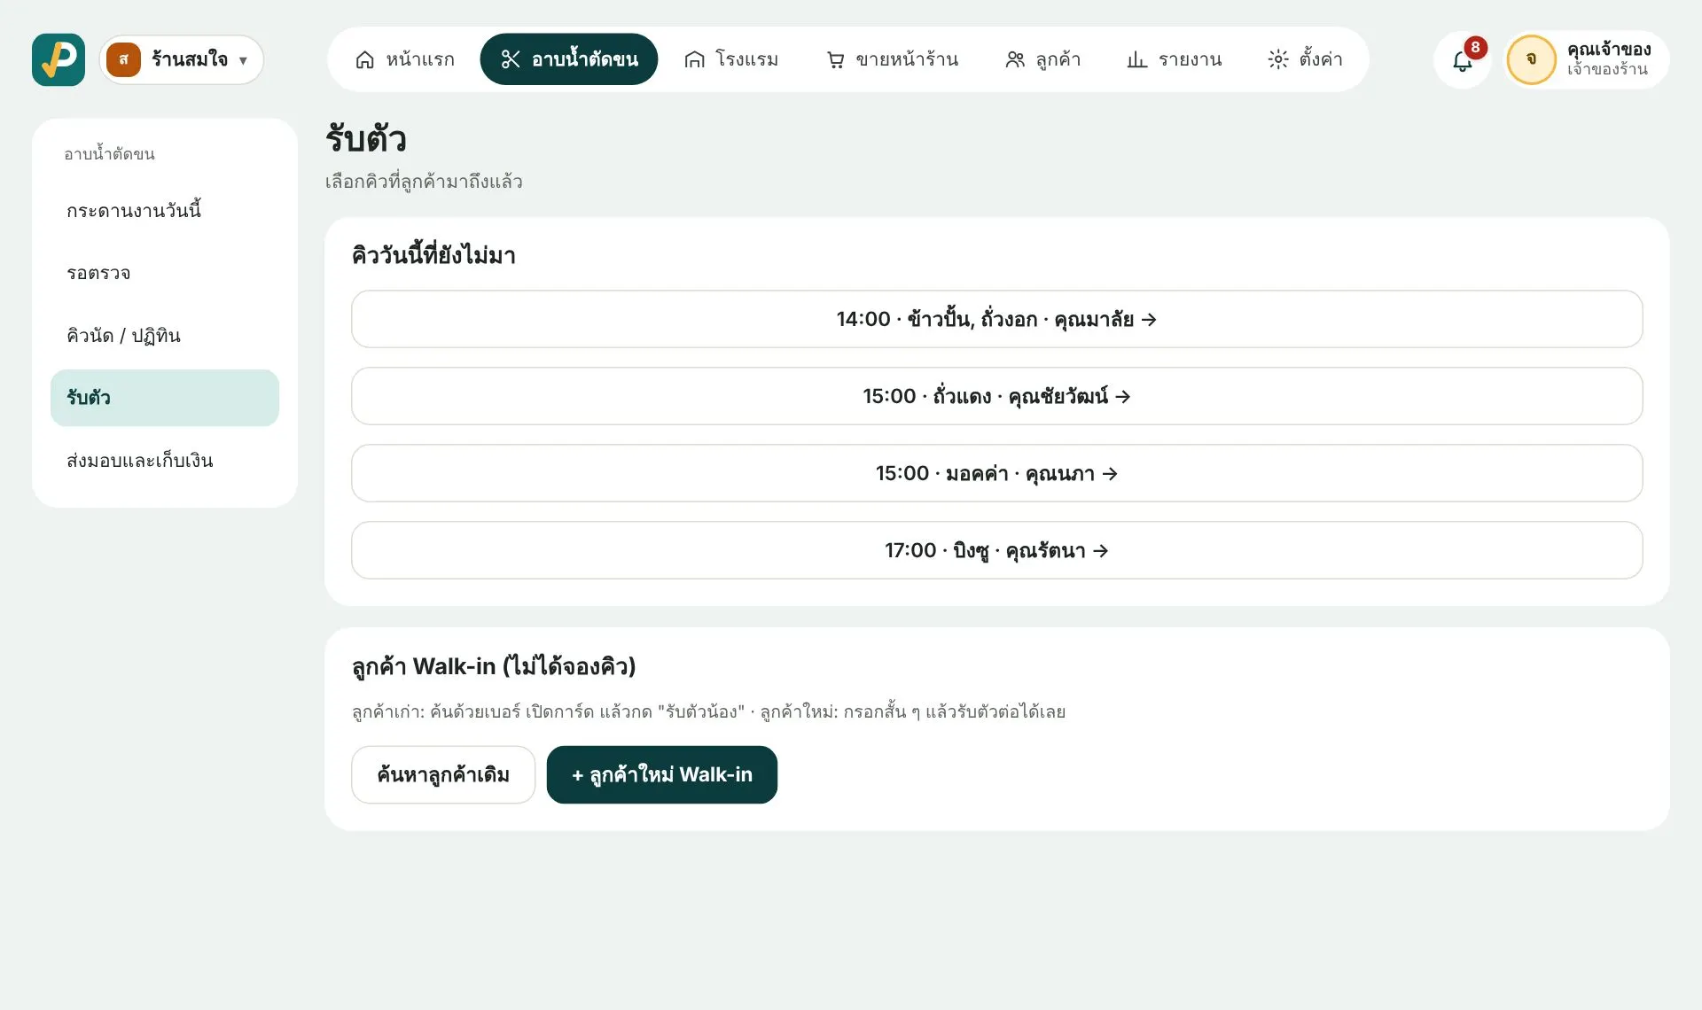The image size is (1702, 1010).
Task: Check in 14:00 ข้าวปั้น, ถั่วงอก queue
Action: point(996,319)
